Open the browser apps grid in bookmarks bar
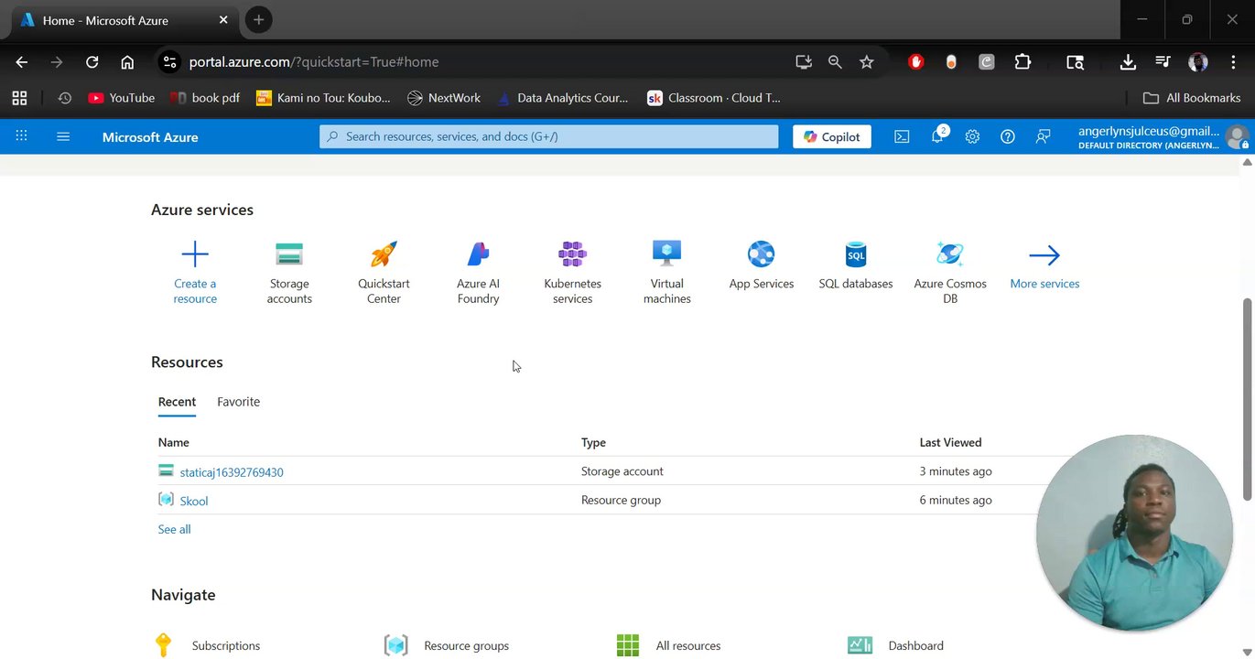The width and height of the screenshot is (1255, 659). tap(19, 98)
